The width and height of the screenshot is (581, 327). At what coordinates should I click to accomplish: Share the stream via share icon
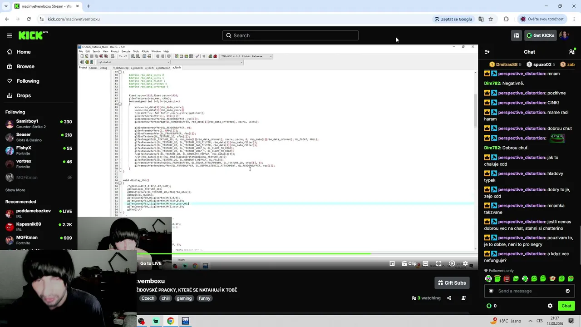pos(449,298)
